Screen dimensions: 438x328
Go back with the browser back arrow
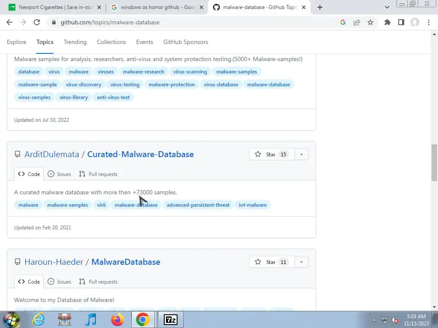pyautogui.click(x=9, y=22)
